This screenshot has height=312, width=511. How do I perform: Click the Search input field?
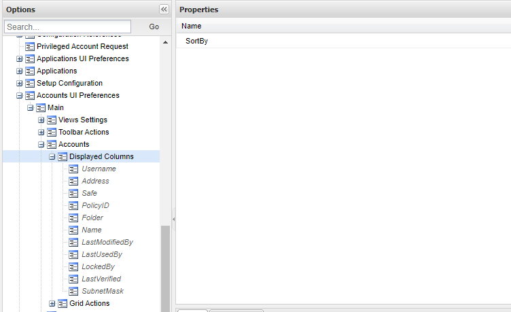click(67, 27)
